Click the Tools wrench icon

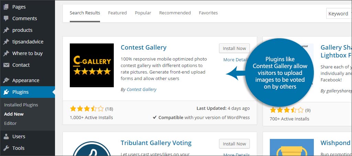point(6,148)
